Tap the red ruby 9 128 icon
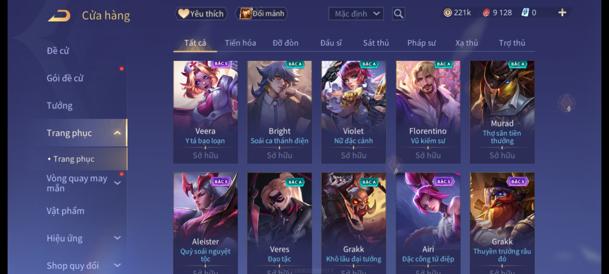This screenshot has width=609, height=274. [486, 13]
